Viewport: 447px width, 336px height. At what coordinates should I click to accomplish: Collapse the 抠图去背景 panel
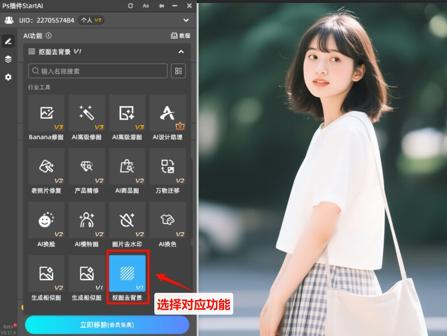coord(181,51)
